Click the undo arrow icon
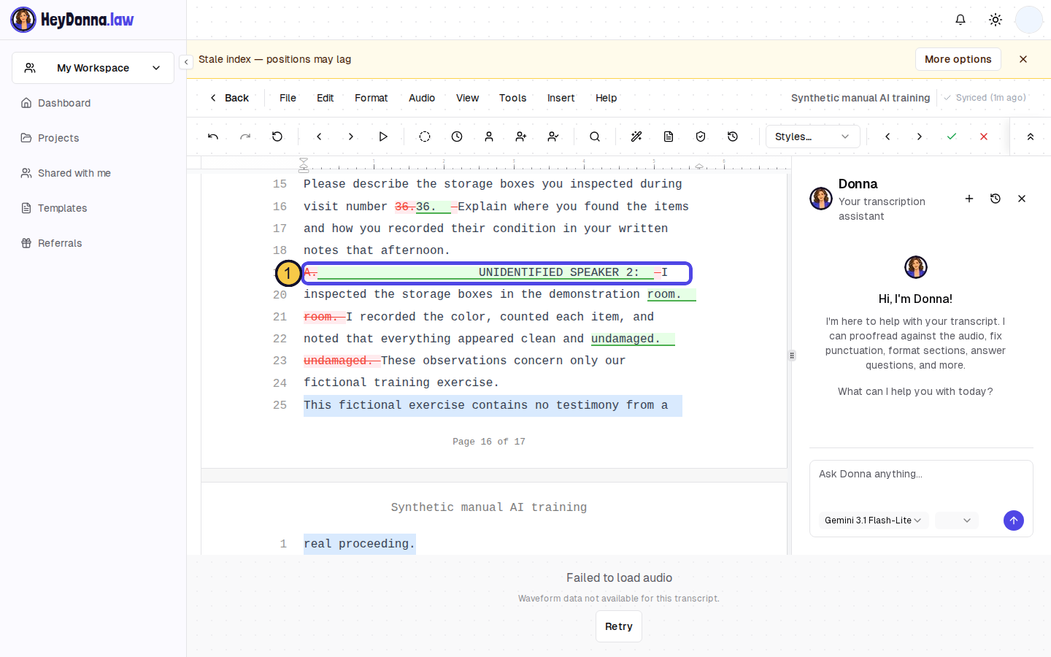The height and width of the screenshot is (657, 1051). pos(213,137)
